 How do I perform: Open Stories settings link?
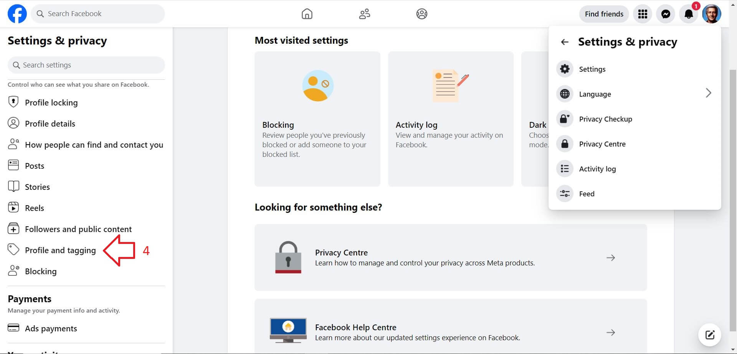tap(37, 187)
